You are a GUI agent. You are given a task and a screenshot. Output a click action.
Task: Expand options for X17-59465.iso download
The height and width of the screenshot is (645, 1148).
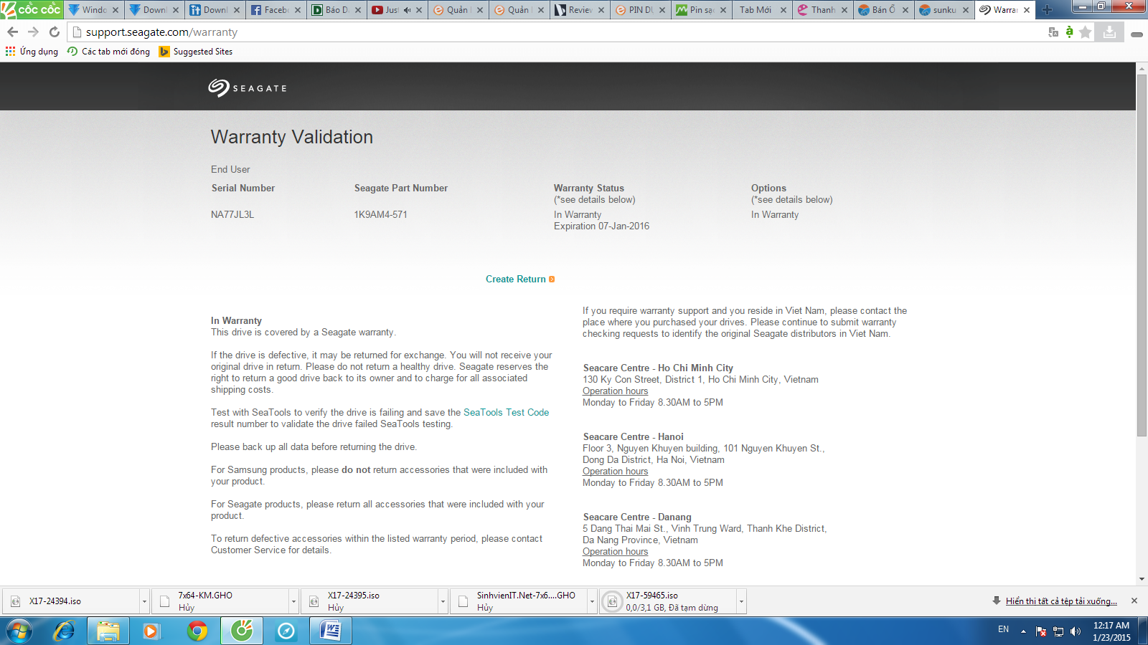coord(741,601)
